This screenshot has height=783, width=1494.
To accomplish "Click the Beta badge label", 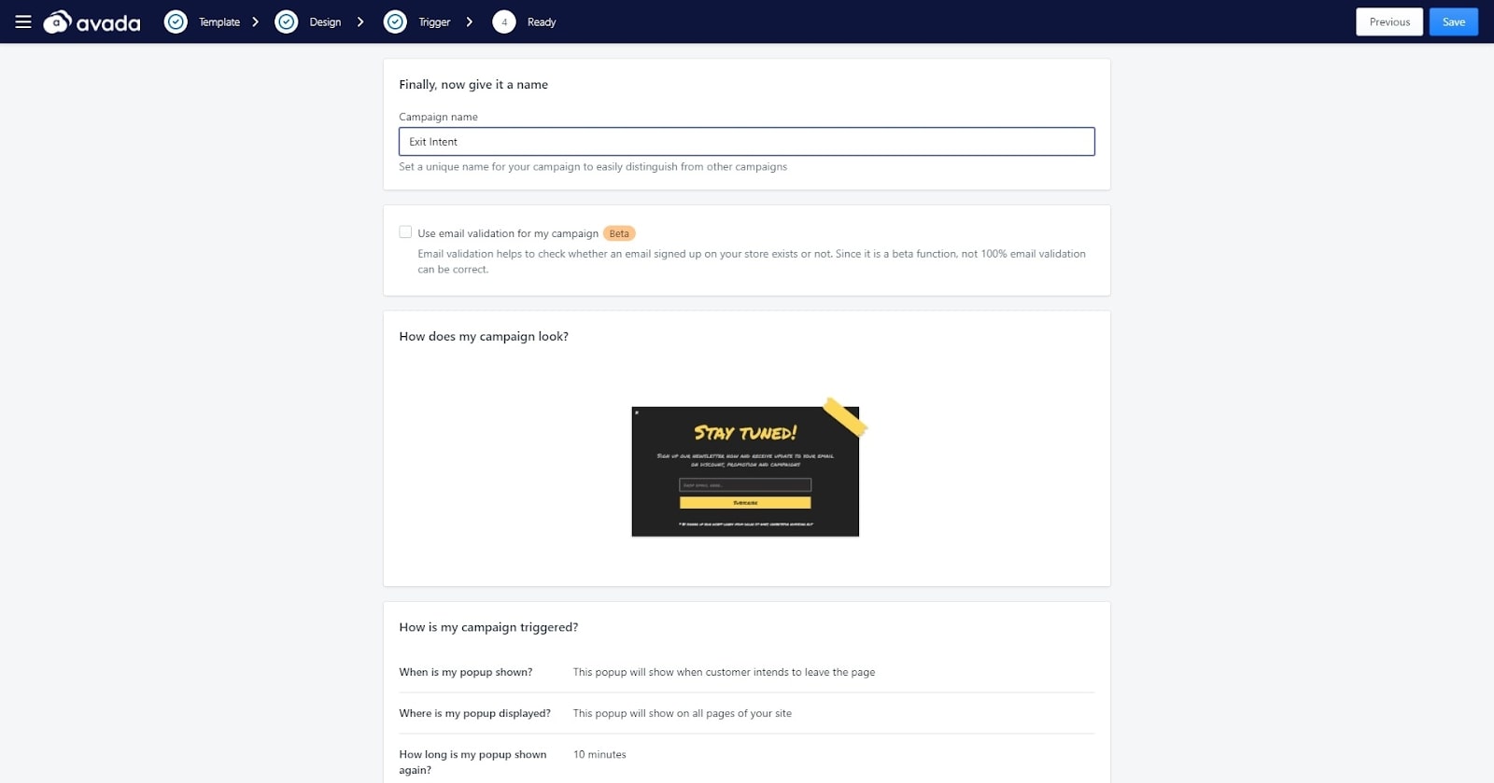I will tap(619, 233).
